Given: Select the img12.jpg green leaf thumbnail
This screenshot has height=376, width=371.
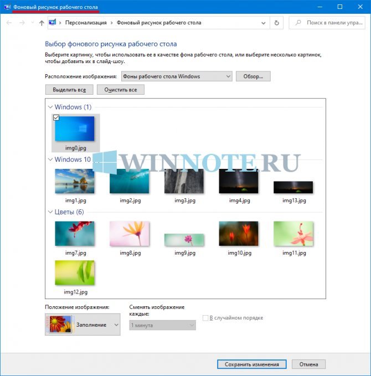Looking at the screenshot, I should (75, 272).
